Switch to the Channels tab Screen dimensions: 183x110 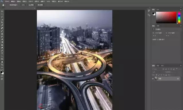tap(158, 66)
